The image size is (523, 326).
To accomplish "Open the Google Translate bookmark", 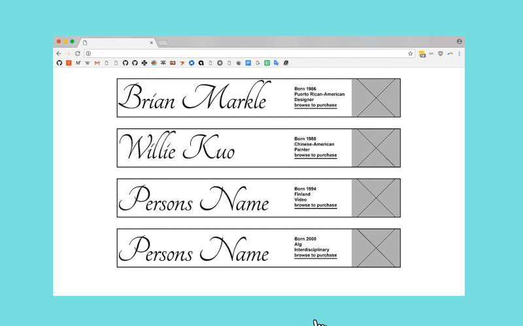I will pyautogui.click(x=277, y=63).
